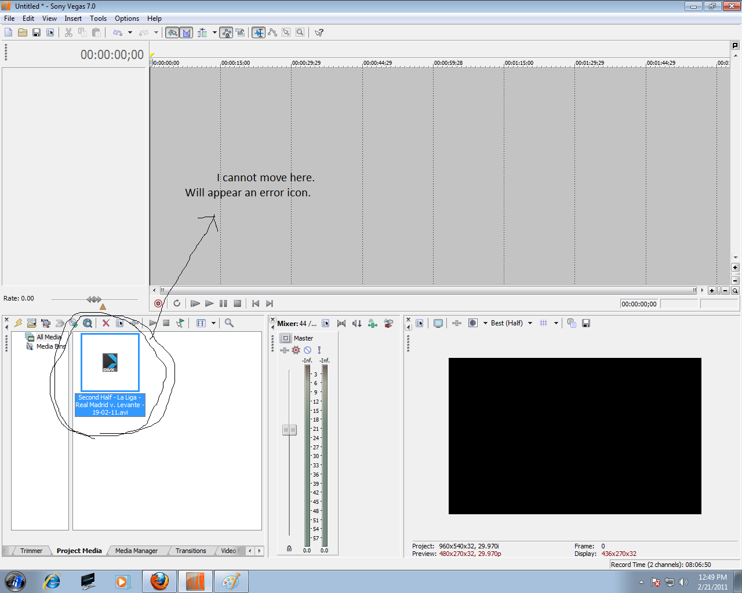This screenshot has width=742, height=593.
Task: Toggle Automatic Crossfades button
Action: pyautogui.click(x=186, y=32)
